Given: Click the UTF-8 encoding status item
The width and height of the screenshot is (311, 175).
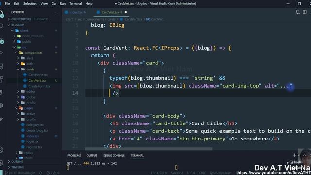Looking at the screenshot, I should (191, 173).
